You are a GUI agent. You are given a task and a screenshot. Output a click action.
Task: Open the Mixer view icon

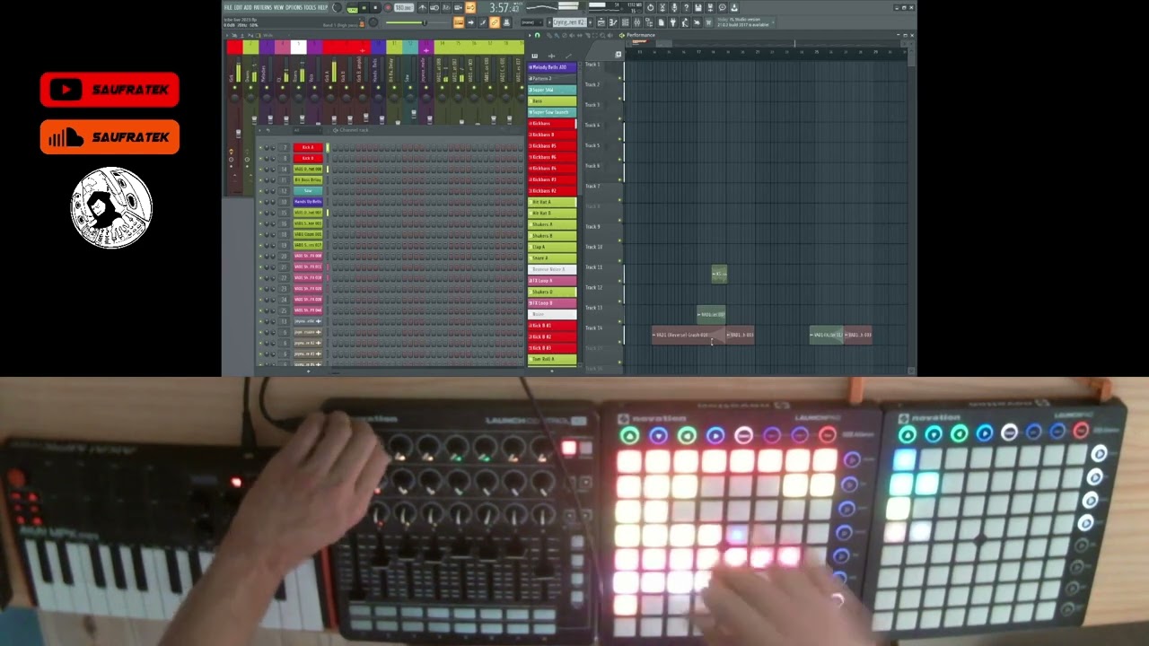pos(637,22)
